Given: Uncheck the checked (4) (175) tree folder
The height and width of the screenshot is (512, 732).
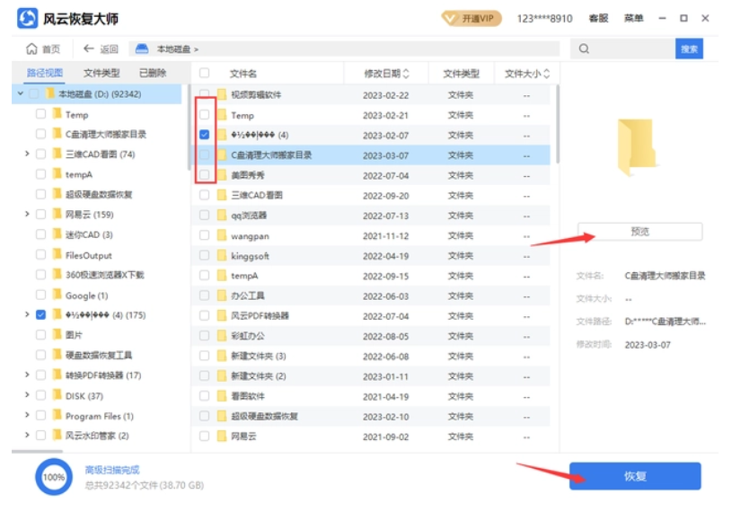Looking at the screenshot, I should point(40,314).
